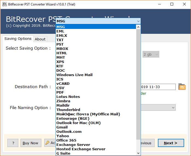Maximize the PST Converter Wizard window
Viewport: 191px width, 156px height.
click(172, 4)
